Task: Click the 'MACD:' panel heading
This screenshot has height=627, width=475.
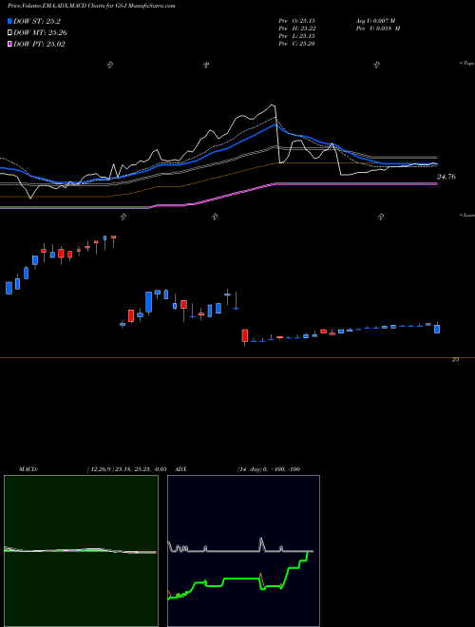Action: click(28, 469)
